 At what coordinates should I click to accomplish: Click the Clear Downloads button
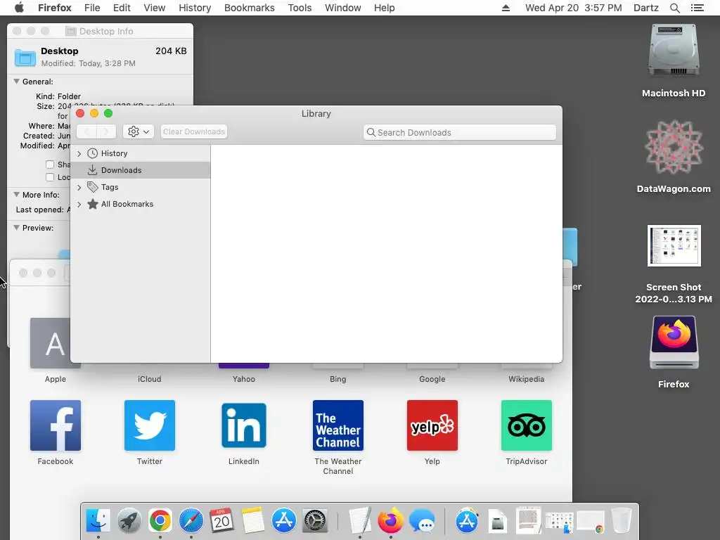(194, 131)
